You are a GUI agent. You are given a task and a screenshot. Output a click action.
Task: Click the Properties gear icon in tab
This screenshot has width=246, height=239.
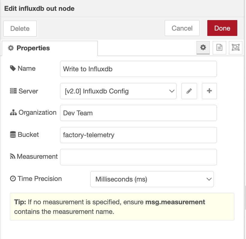11,48
